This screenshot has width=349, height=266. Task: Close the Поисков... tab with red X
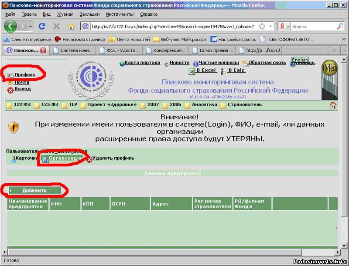[x=43, y=51]
